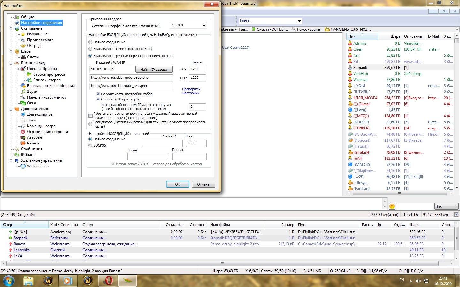Click the Слоты bars icon in tree
This screenshot has width=460, height=287.
tap(23, 57)
